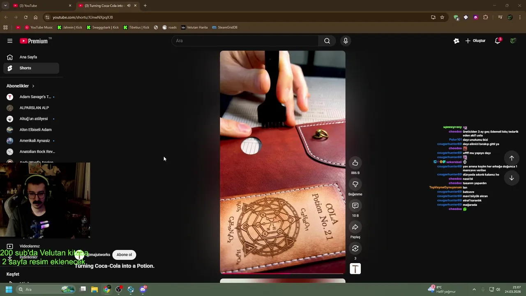This screenshot has width=526, height=296.
Task: Open the Jahrein | Kick bookmark
Action: pos(70,28)
